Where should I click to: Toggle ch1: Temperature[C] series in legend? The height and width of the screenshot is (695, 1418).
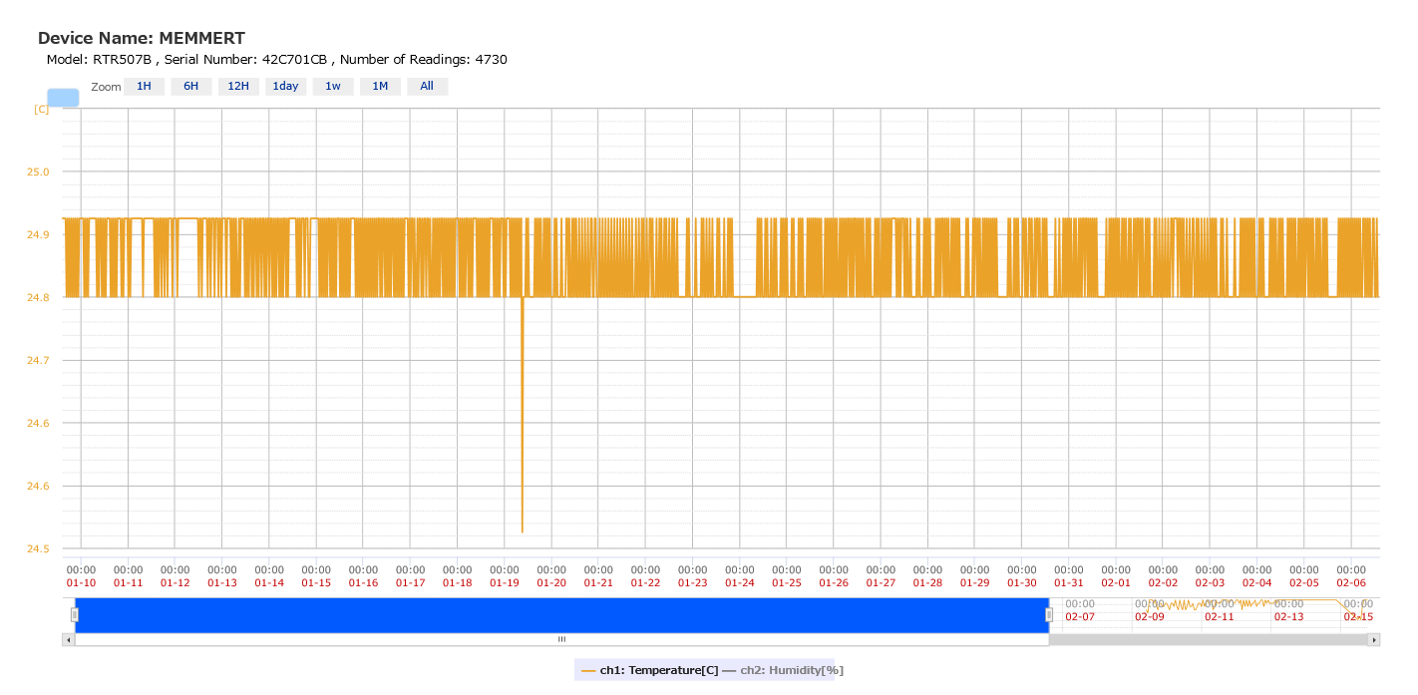pos(648,670)
